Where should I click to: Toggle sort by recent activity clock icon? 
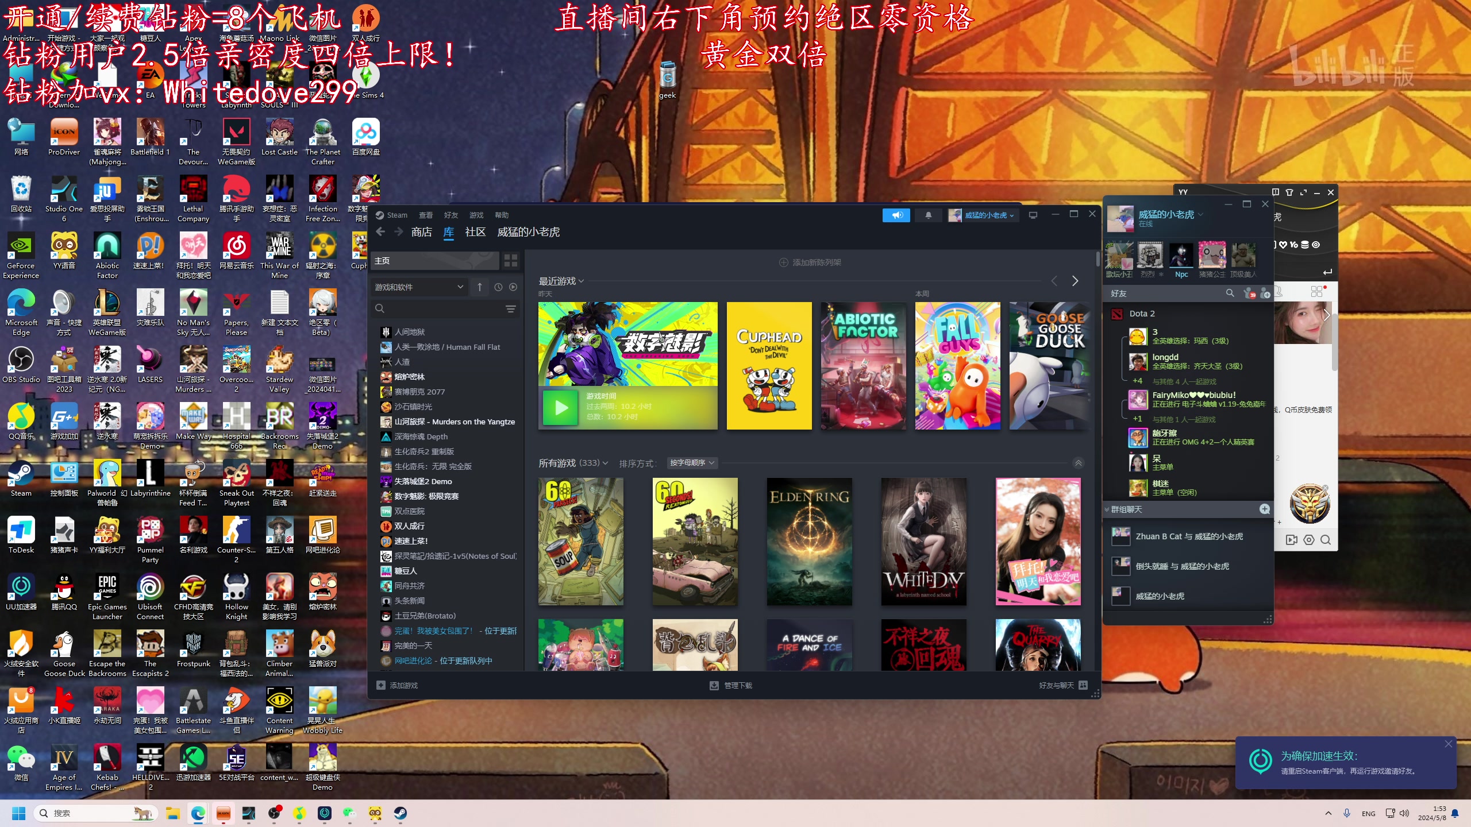[x=498, y=287]
